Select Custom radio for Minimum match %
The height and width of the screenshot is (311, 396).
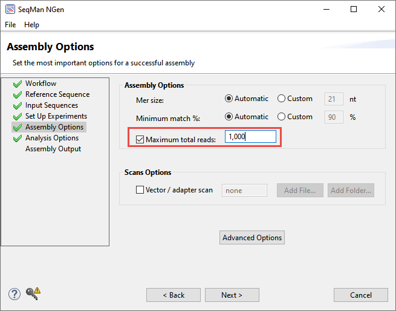pos(282,117)
